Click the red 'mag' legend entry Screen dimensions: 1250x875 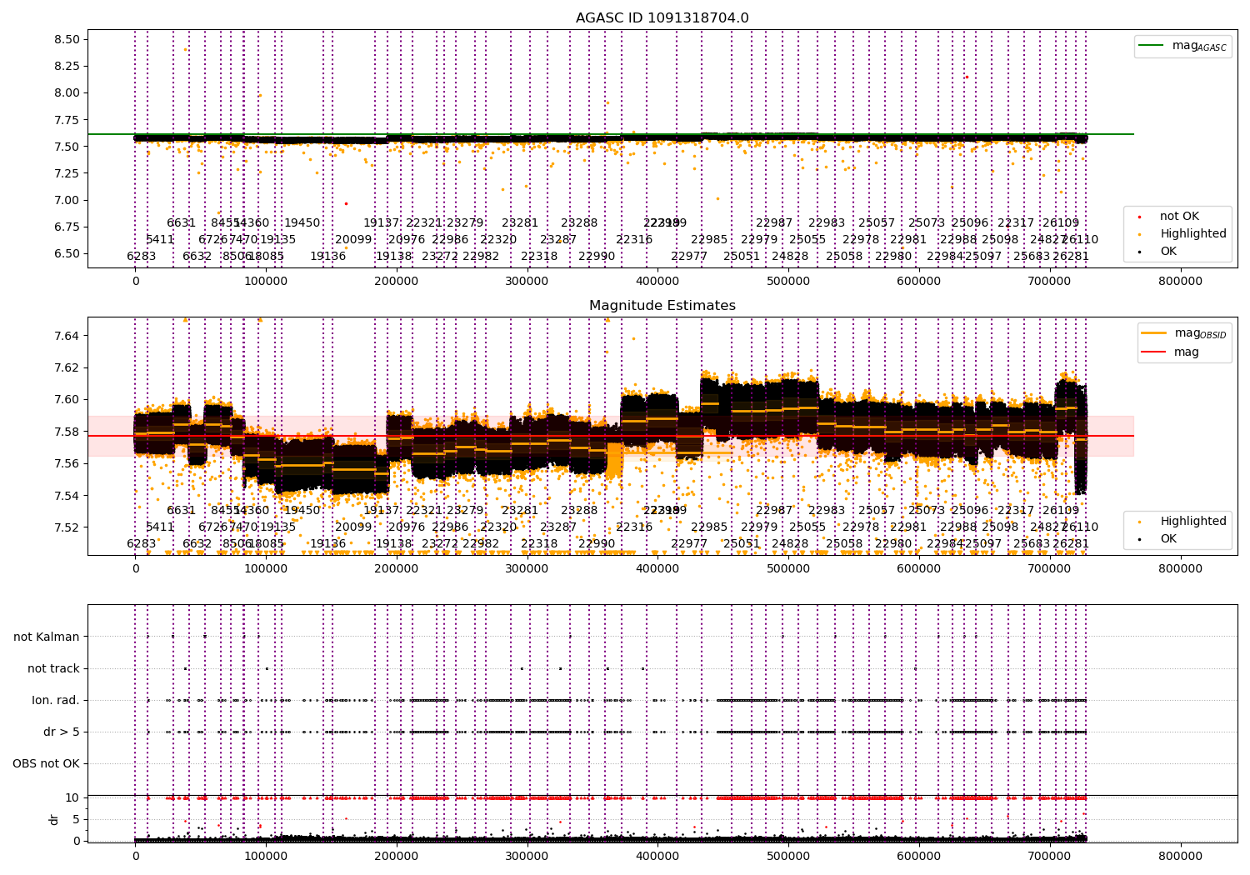tap(1171, 352)
